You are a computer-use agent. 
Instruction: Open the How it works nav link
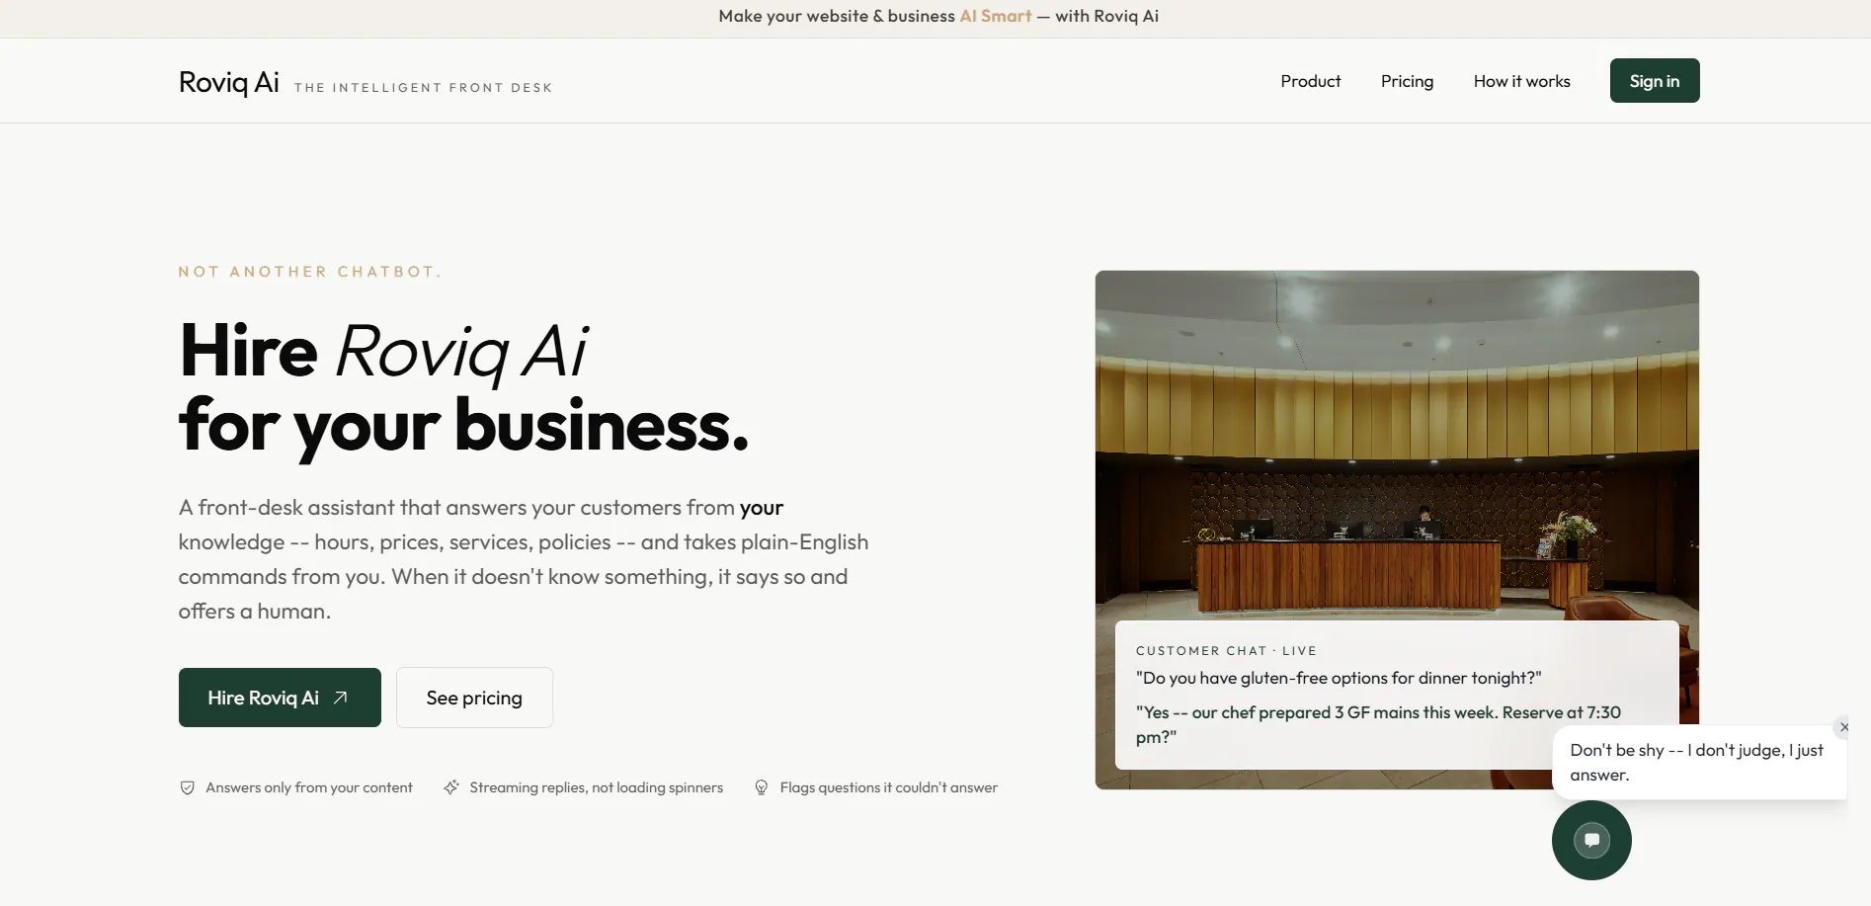tap(1521, 81)
